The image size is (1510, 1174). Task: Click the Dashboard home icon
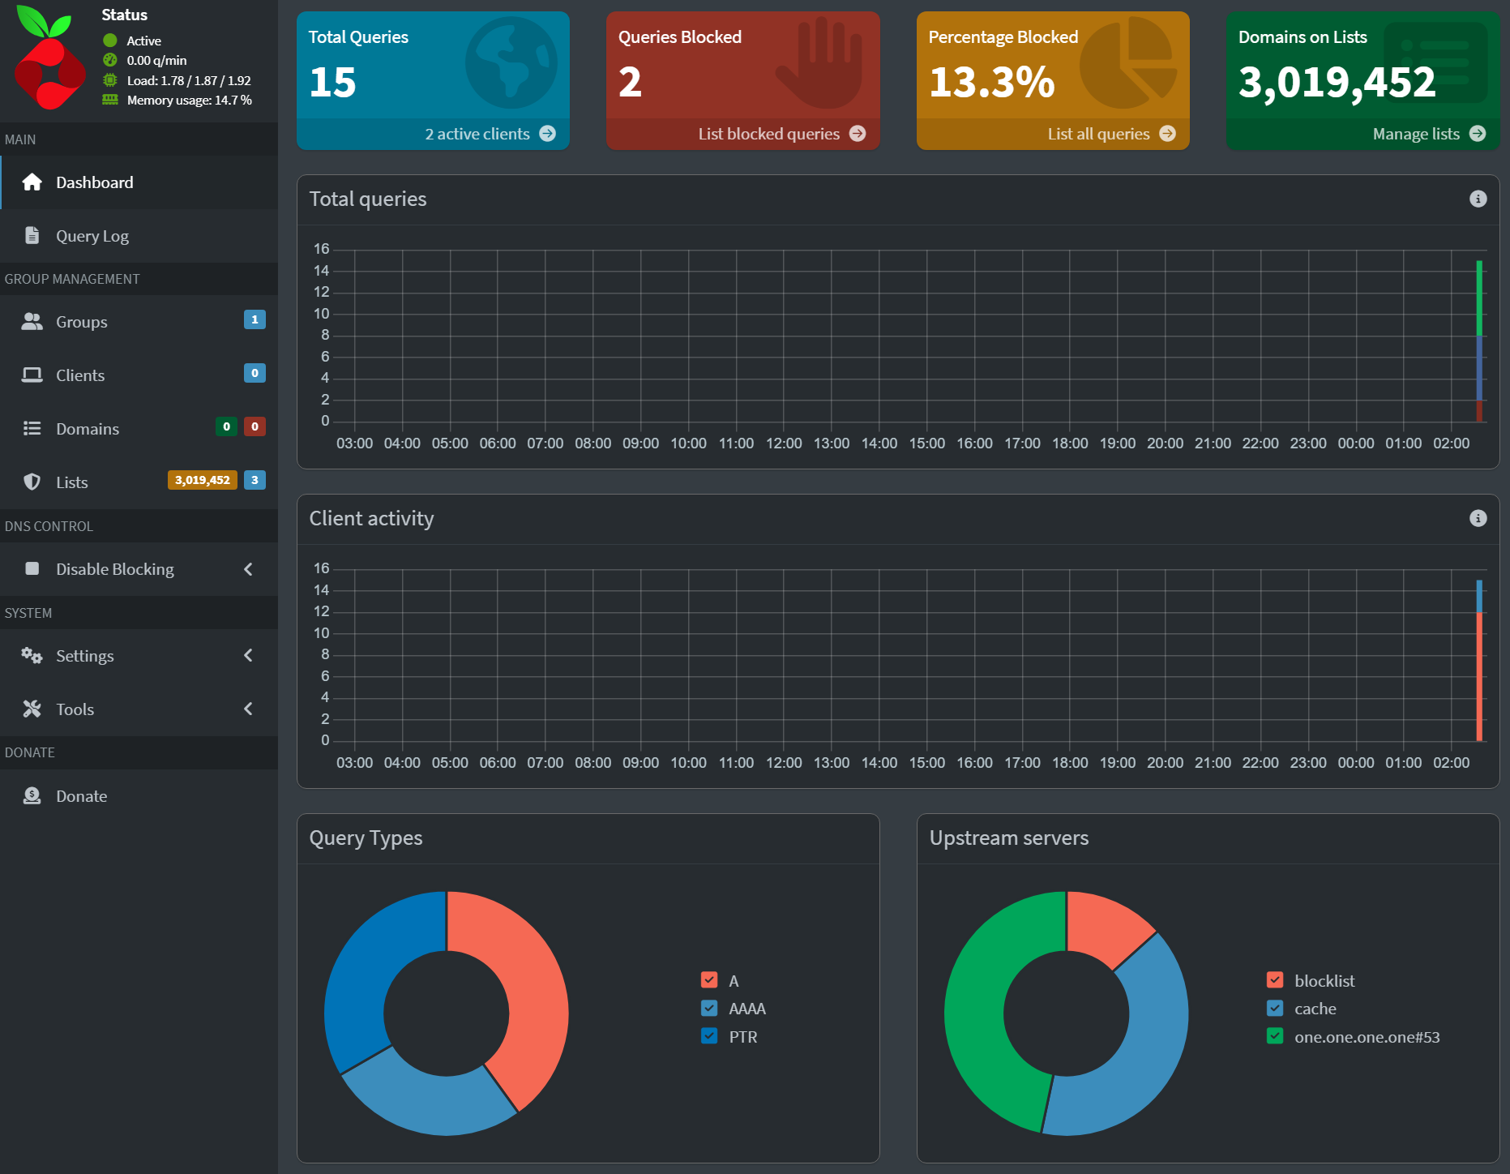point(32,182)
